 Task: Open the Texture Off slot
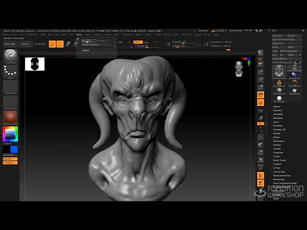[x=10, y=102]
